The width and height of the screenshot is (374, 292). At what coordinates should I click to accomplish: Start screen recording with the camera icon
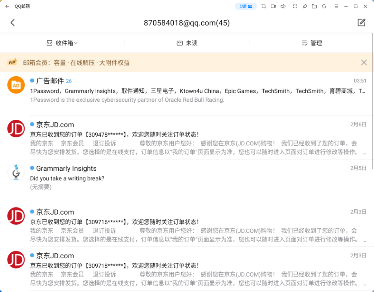pos(273,6)
